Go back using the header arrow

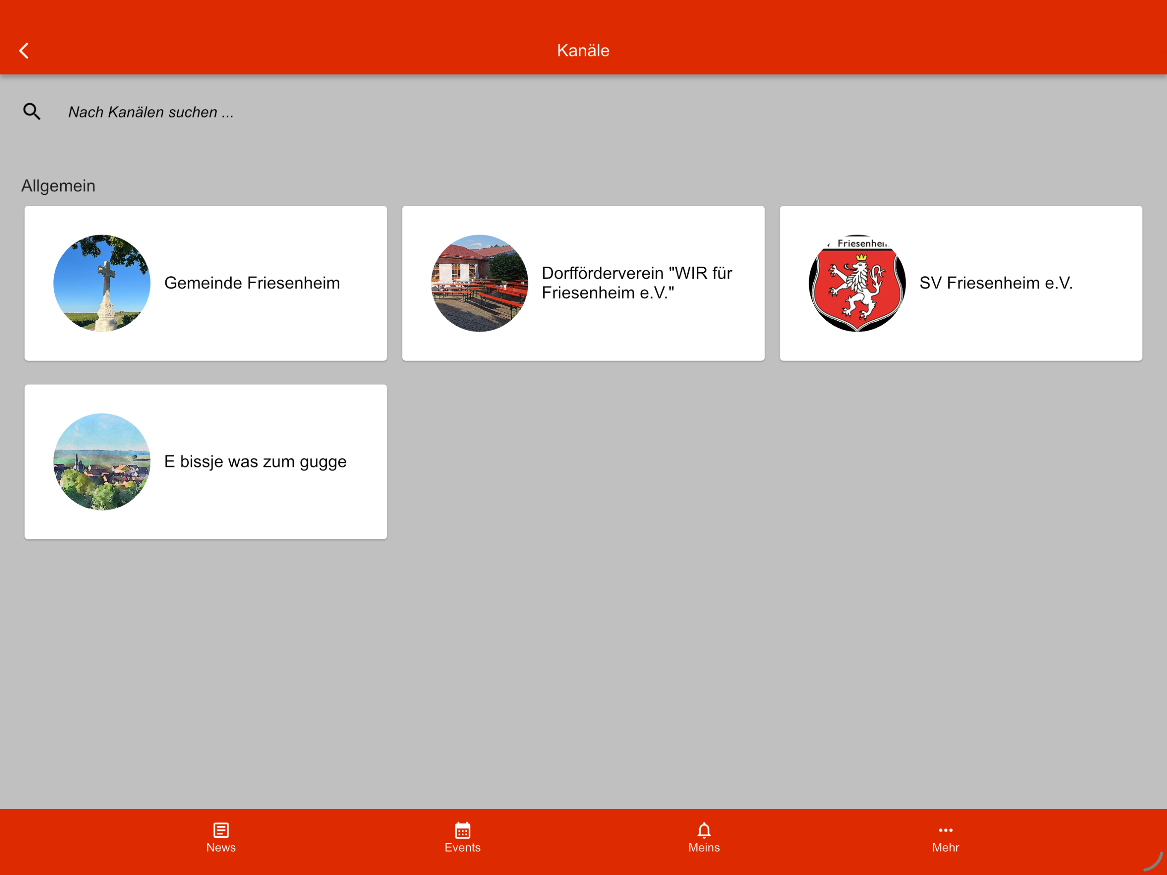24,51
